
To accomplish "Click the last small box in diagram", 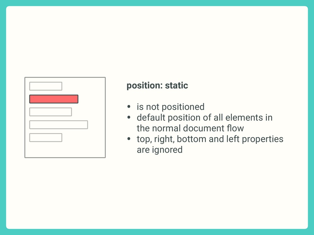I will pyautogui.click(x=46, y=138).
